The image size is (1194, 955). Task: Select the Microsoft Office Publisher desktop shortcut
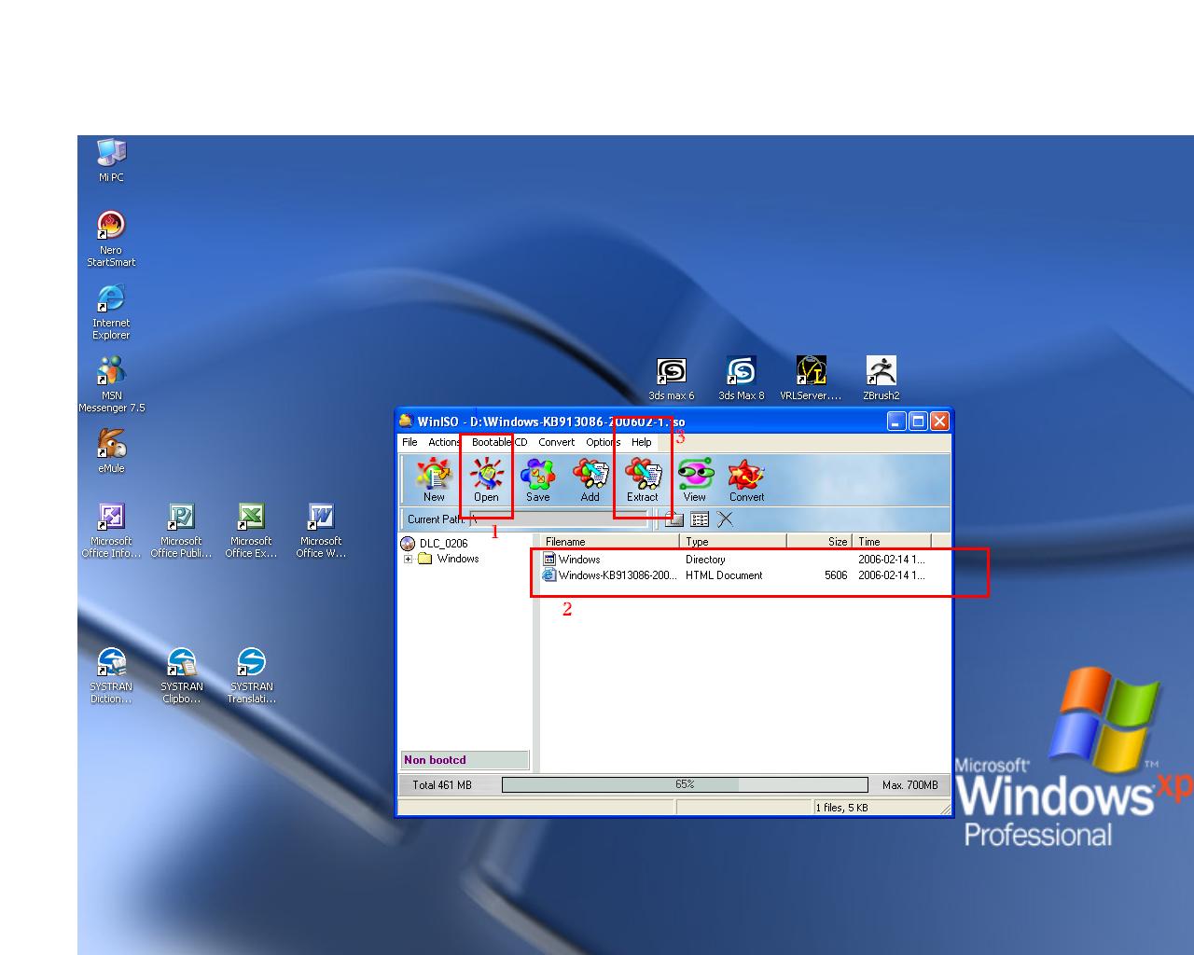point(181,530)
